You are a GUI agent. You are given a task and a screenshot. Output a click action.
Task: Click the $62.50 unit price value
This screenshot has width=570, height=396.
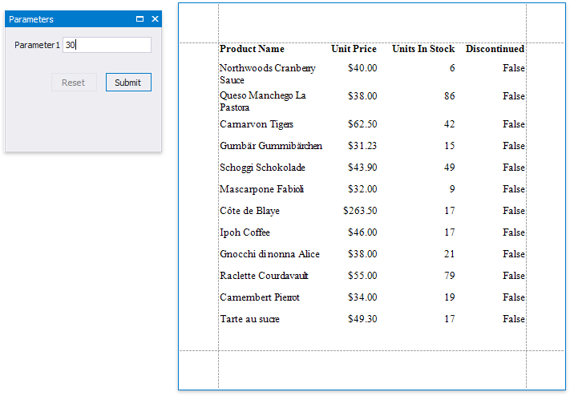(x=362, y=124)
